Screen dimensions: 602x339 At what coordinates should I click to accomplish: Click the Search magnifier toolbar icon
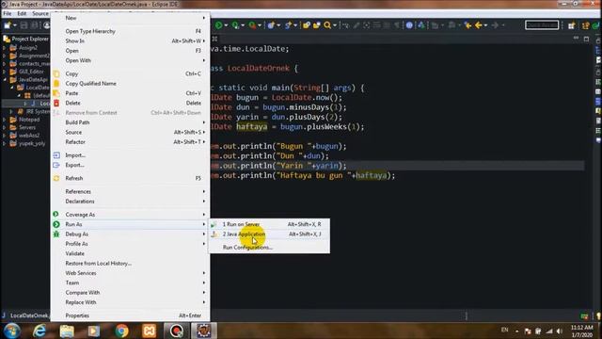pos(327,25)
